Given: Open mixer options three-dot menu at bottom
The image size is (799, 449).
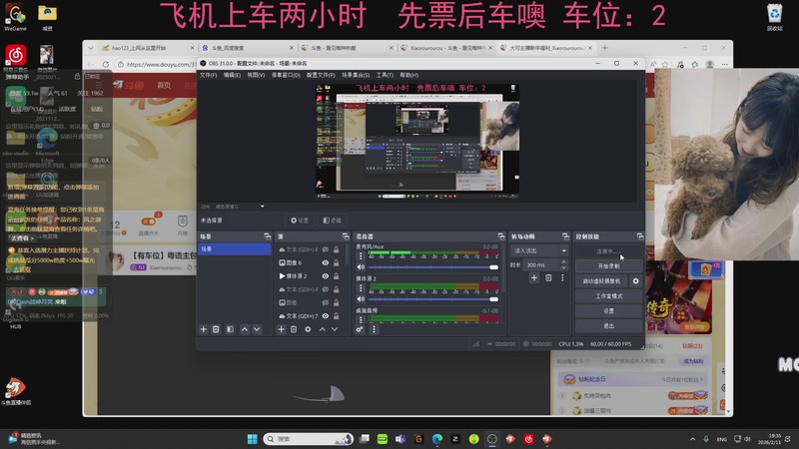Looking at the screenshot, I should pyautogui.click(x=374, y=329).
